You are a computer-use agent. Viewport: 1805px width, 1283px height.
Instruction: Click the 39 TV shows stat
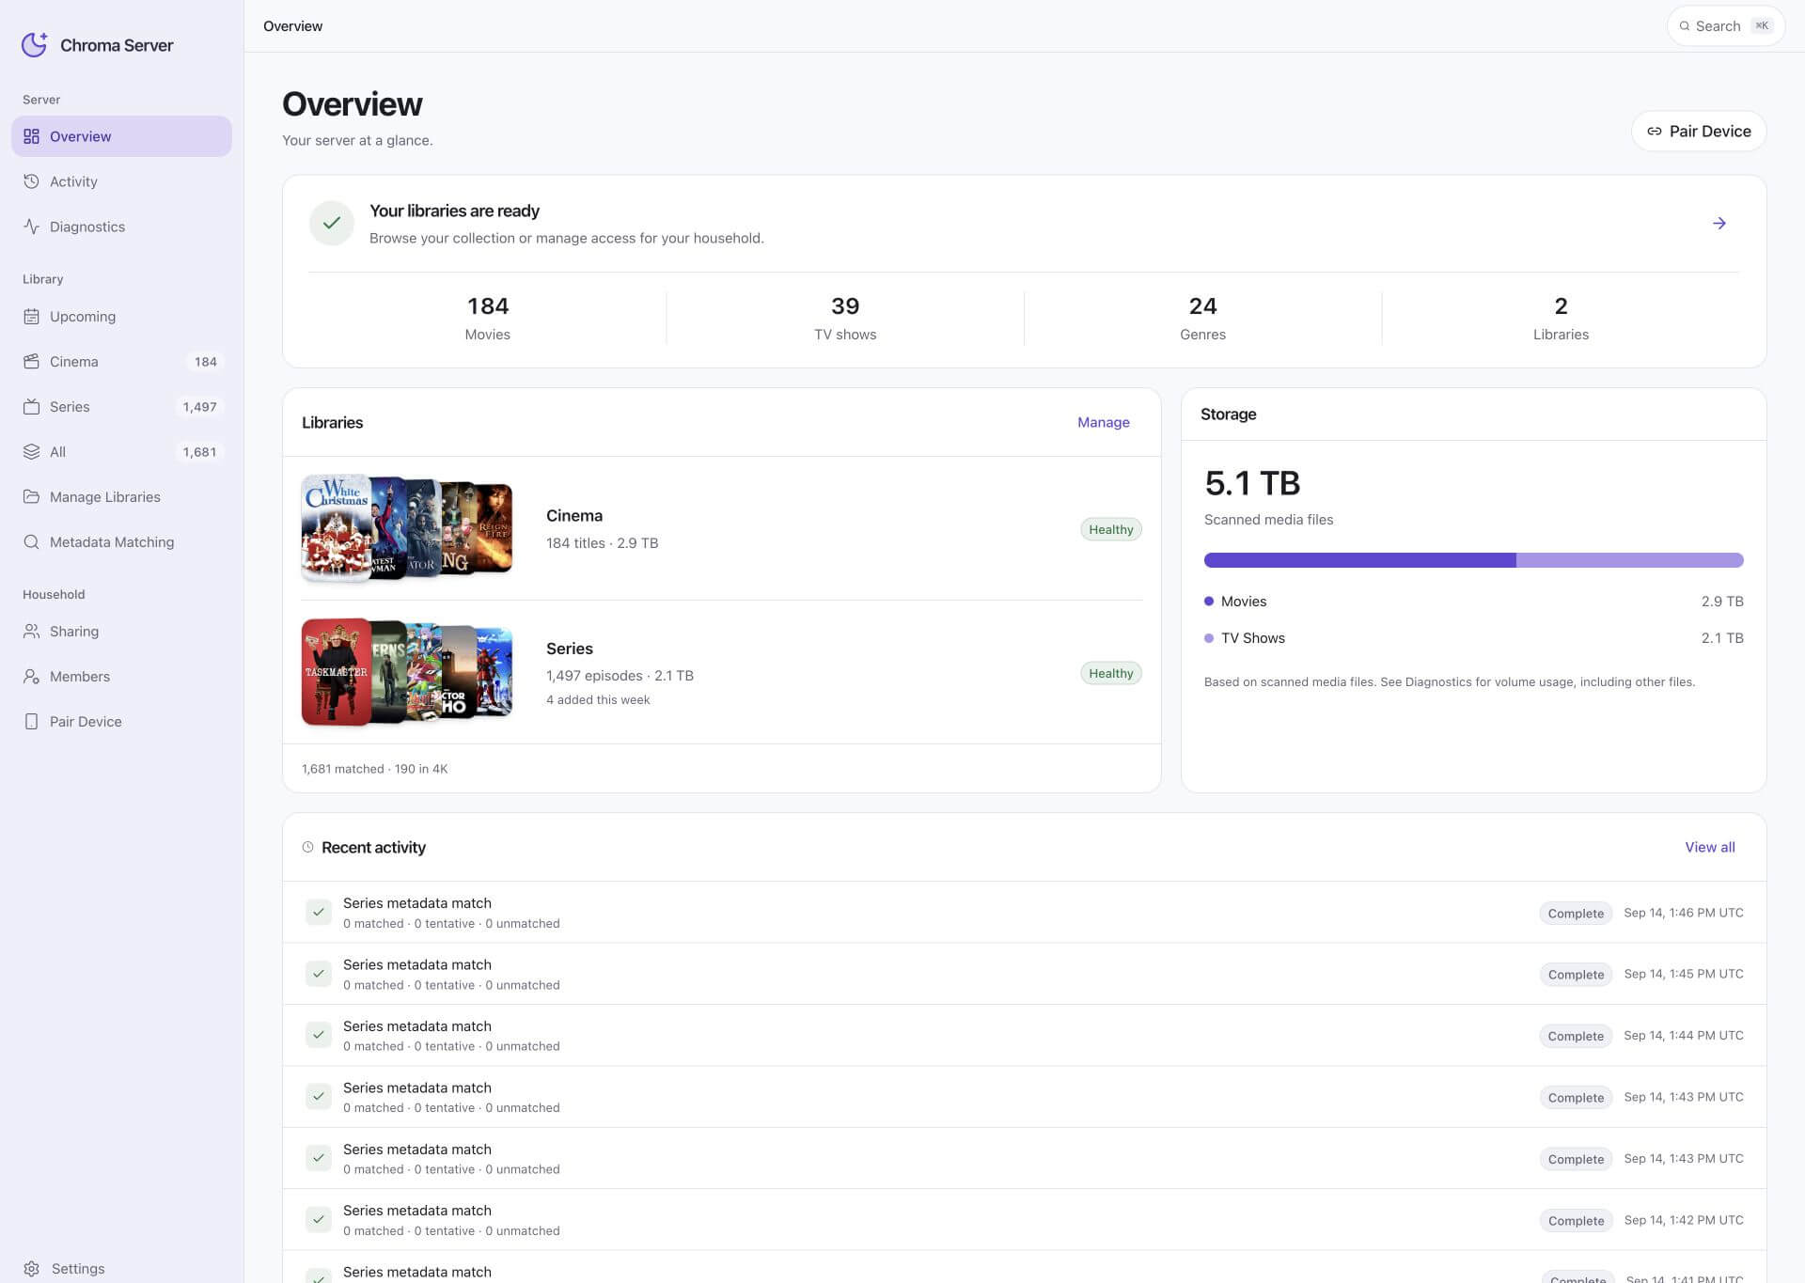tap(845, 319)
